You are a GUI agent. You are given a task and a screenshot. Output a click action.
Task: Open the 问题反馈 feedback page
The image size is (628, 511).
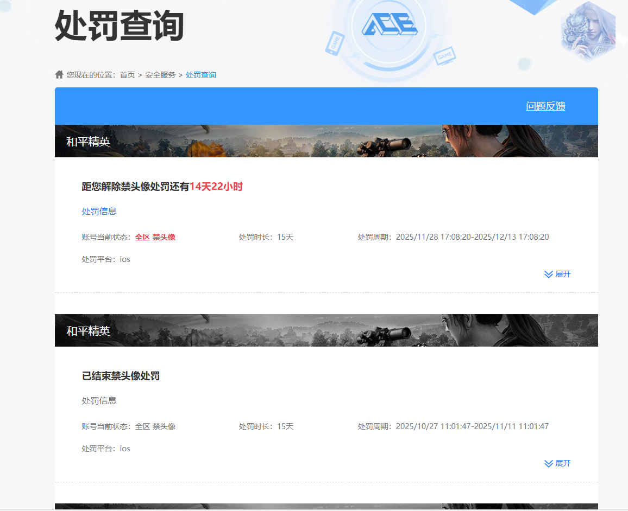coord(546,106)
